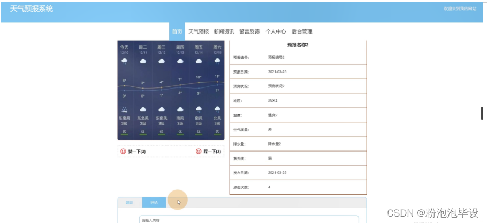Click the 4 value in 点击次数 row

tap(269, 187)
